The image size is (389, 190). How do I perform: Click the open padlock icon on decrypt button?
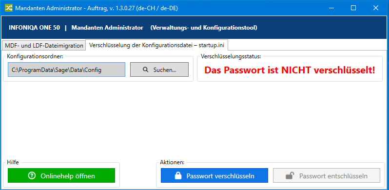coord(289,176)
